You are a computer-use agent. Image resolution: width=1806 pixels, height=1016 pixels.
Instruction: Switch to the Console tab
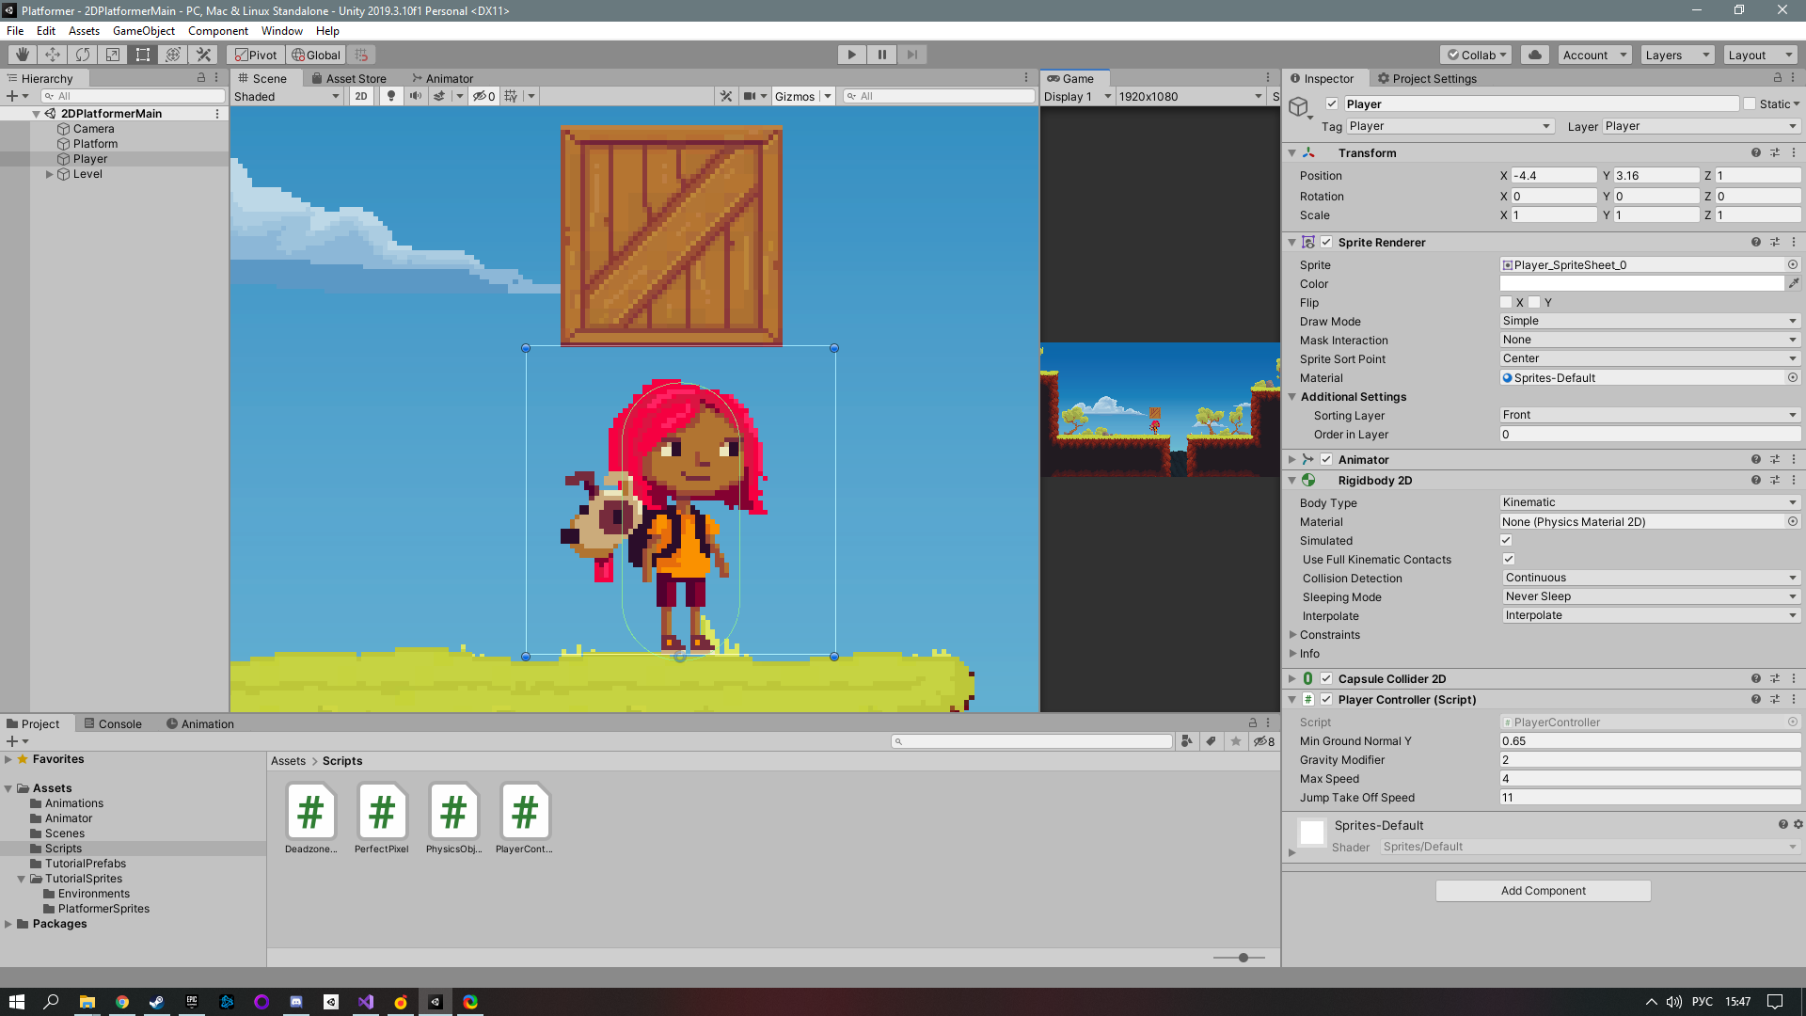[113, 723]
